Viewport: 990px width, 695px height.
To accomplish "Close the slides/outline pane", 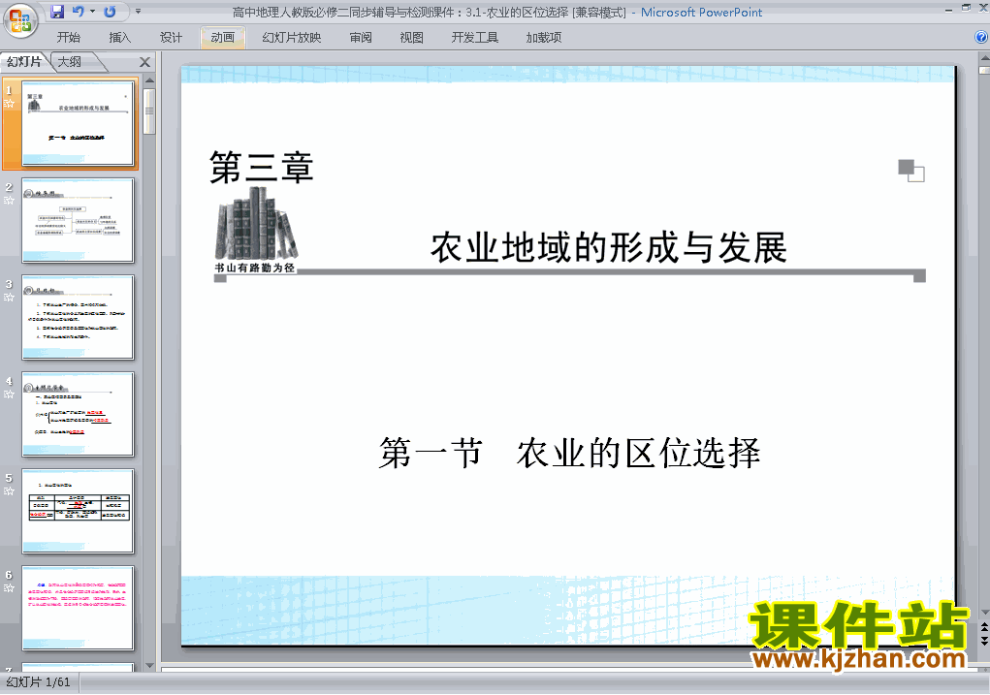I will [144, 62].
